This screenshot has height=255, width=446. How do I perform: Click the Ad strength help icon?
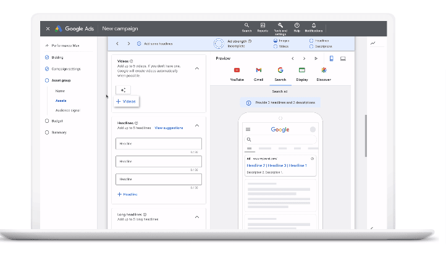click(x=250, y=41)
